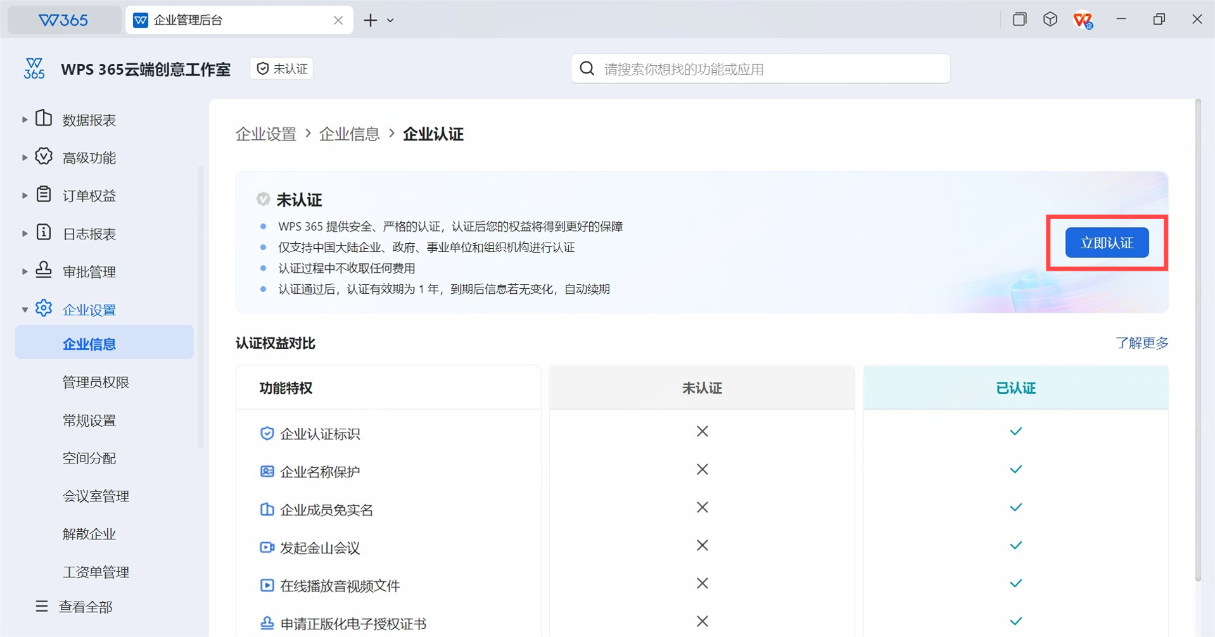Expand the 数据报表 tree arrow
The width and height of the screenshot is (1215, 637).
pos(25,120)
